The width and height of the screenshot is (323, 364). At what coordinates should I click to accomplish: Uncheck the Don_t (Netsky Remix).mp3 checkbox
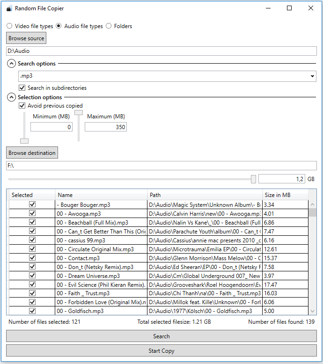coord(32,267)
